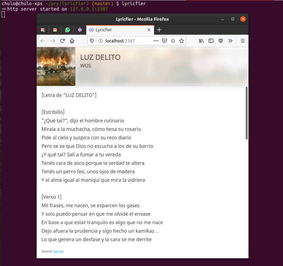Open the Genius source link
This screenshot has width=283, height=266.
click(x=58, y=251)
